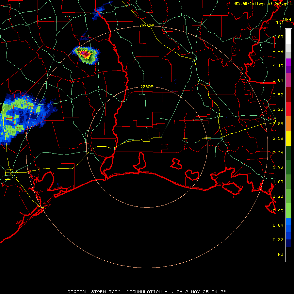Click the 1.28 legend value
The width and height of the screenshot is (294, 294).
278,196
